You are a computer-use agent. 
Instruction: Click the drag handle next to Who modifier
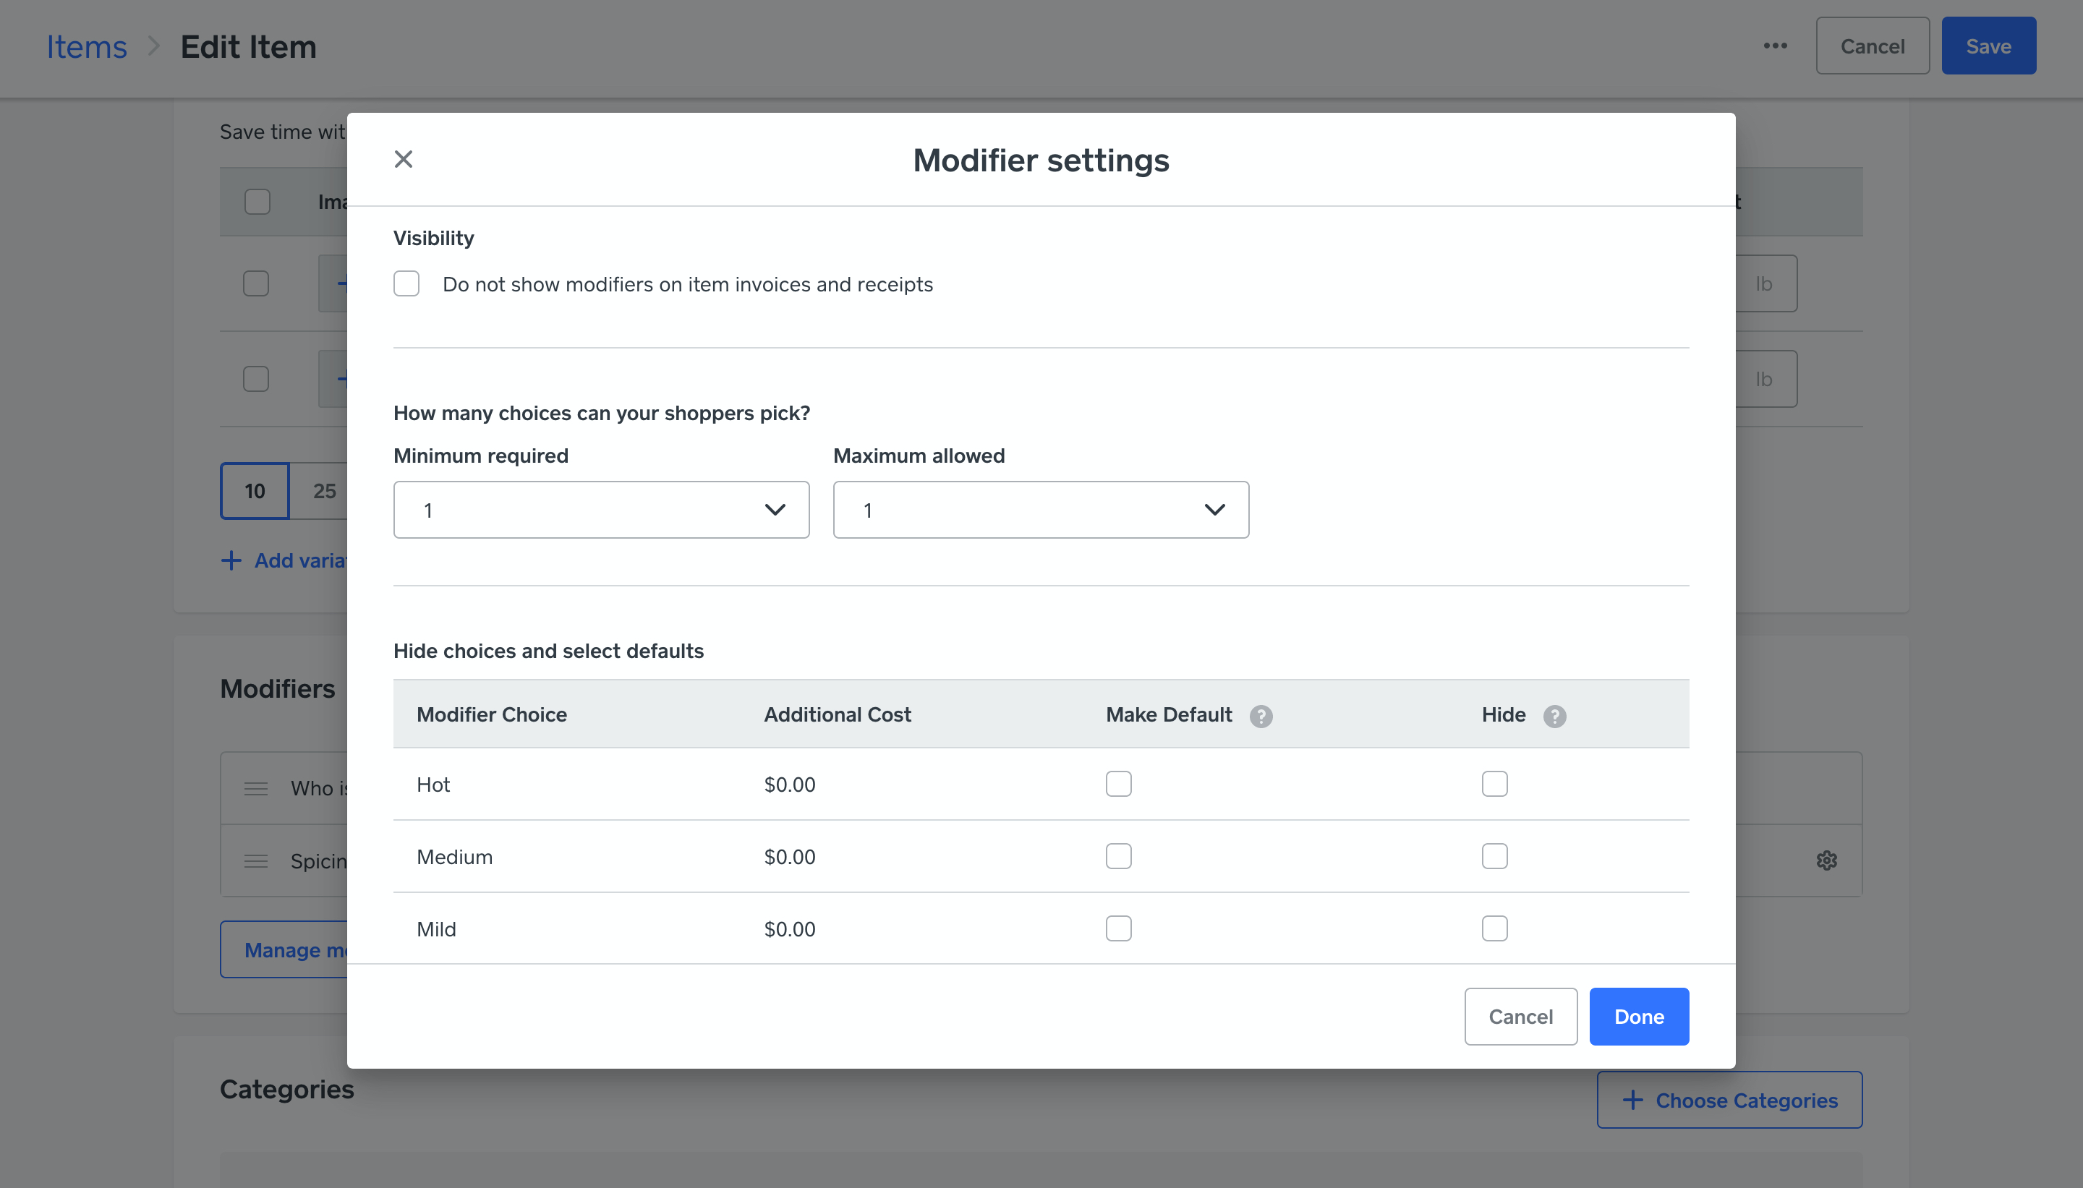pyautogui.click(x=255, y=788)
